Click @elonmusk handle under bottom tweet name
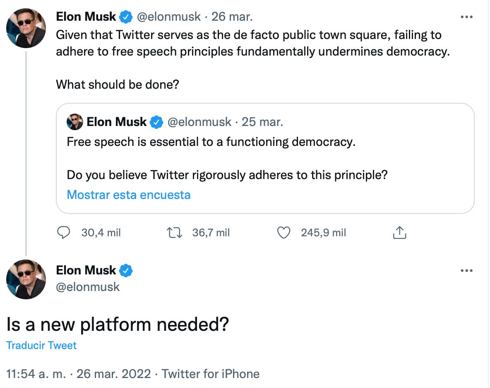 tap(88, 287)
